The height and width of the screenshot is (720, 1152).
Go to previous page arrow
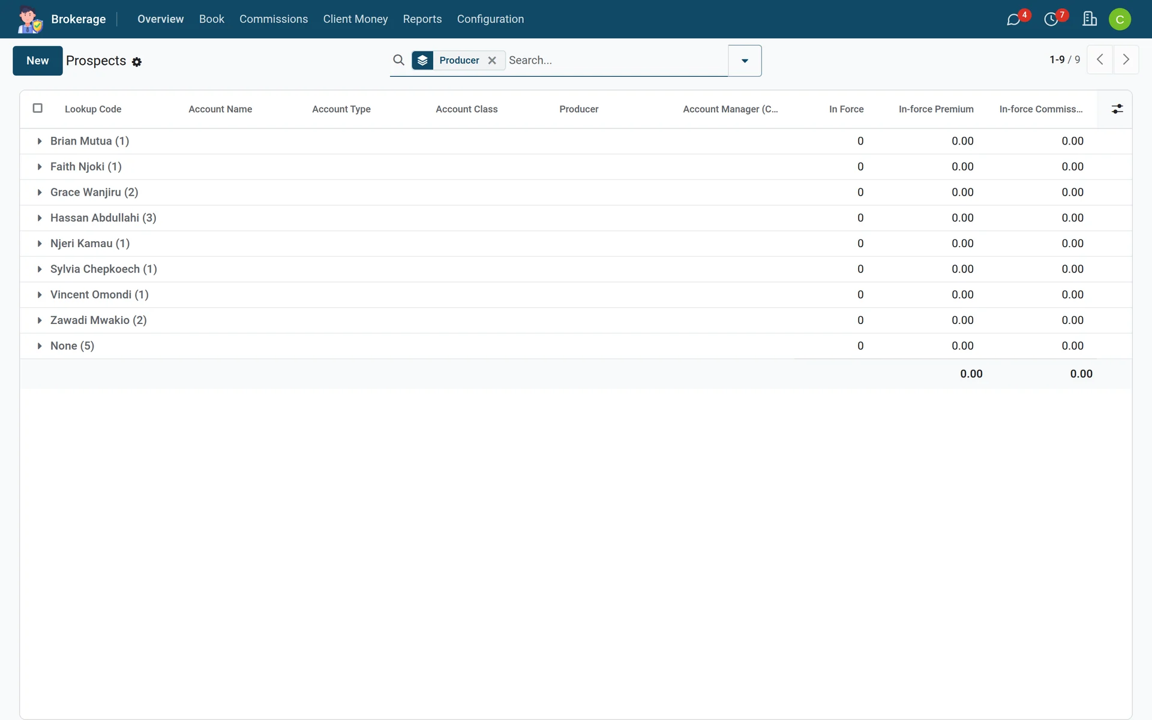tap(1100, 60)
